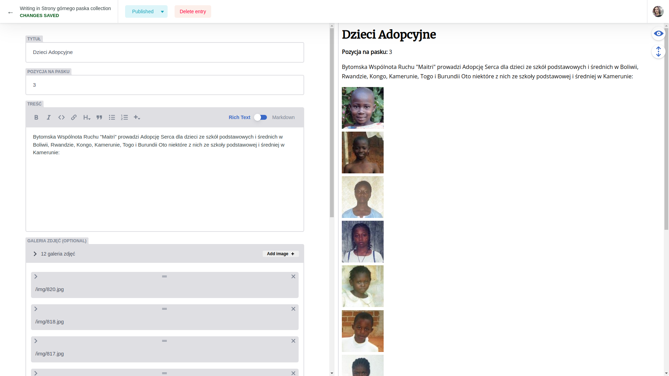Image resolution: width=669 pixels, height=376 pixels.
Task: Click the Dzieci Adopcyjne preview heading
Action: pos(389,34)
